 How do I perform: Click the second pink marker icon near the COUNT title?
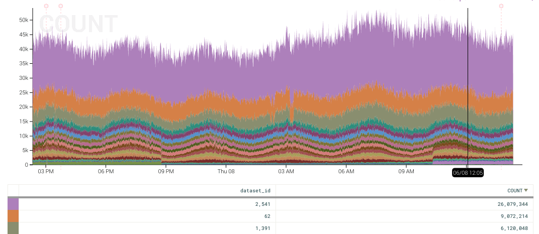61,6
